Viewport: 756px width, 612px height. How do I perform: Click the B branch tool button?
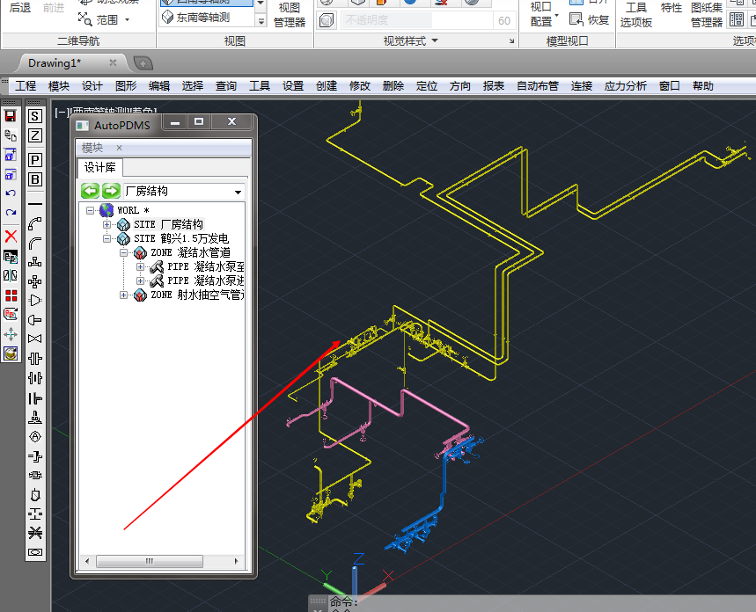tap(35, 179)
